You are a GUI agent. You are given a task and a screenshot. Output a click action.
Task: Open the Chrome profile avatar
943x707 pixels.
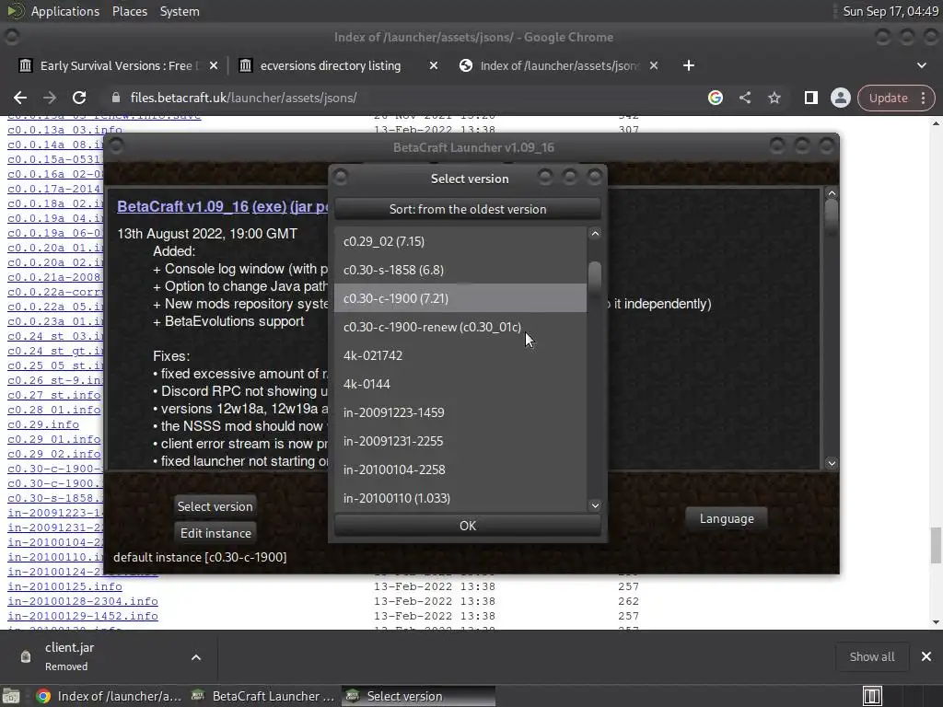840,98
